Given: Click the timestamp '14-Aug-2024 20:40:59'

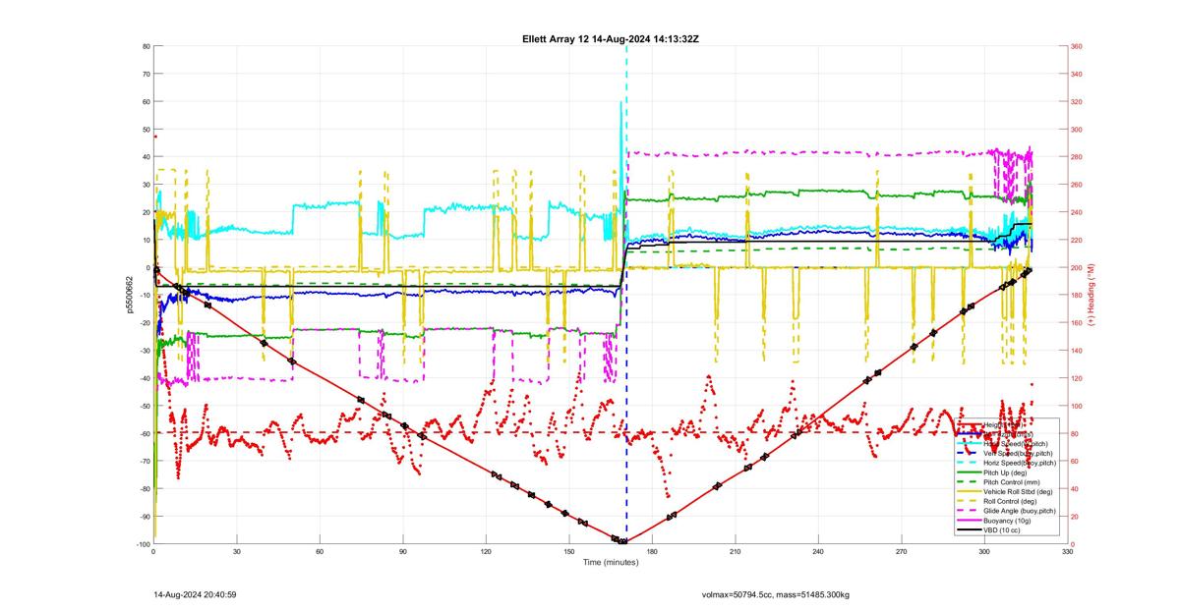Looking at the screenshot, I should coord(195,594).
